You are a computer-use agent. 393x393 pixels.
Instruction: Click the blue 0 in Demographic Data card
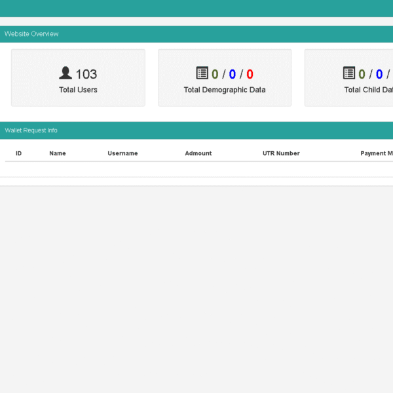coord(232,74)
